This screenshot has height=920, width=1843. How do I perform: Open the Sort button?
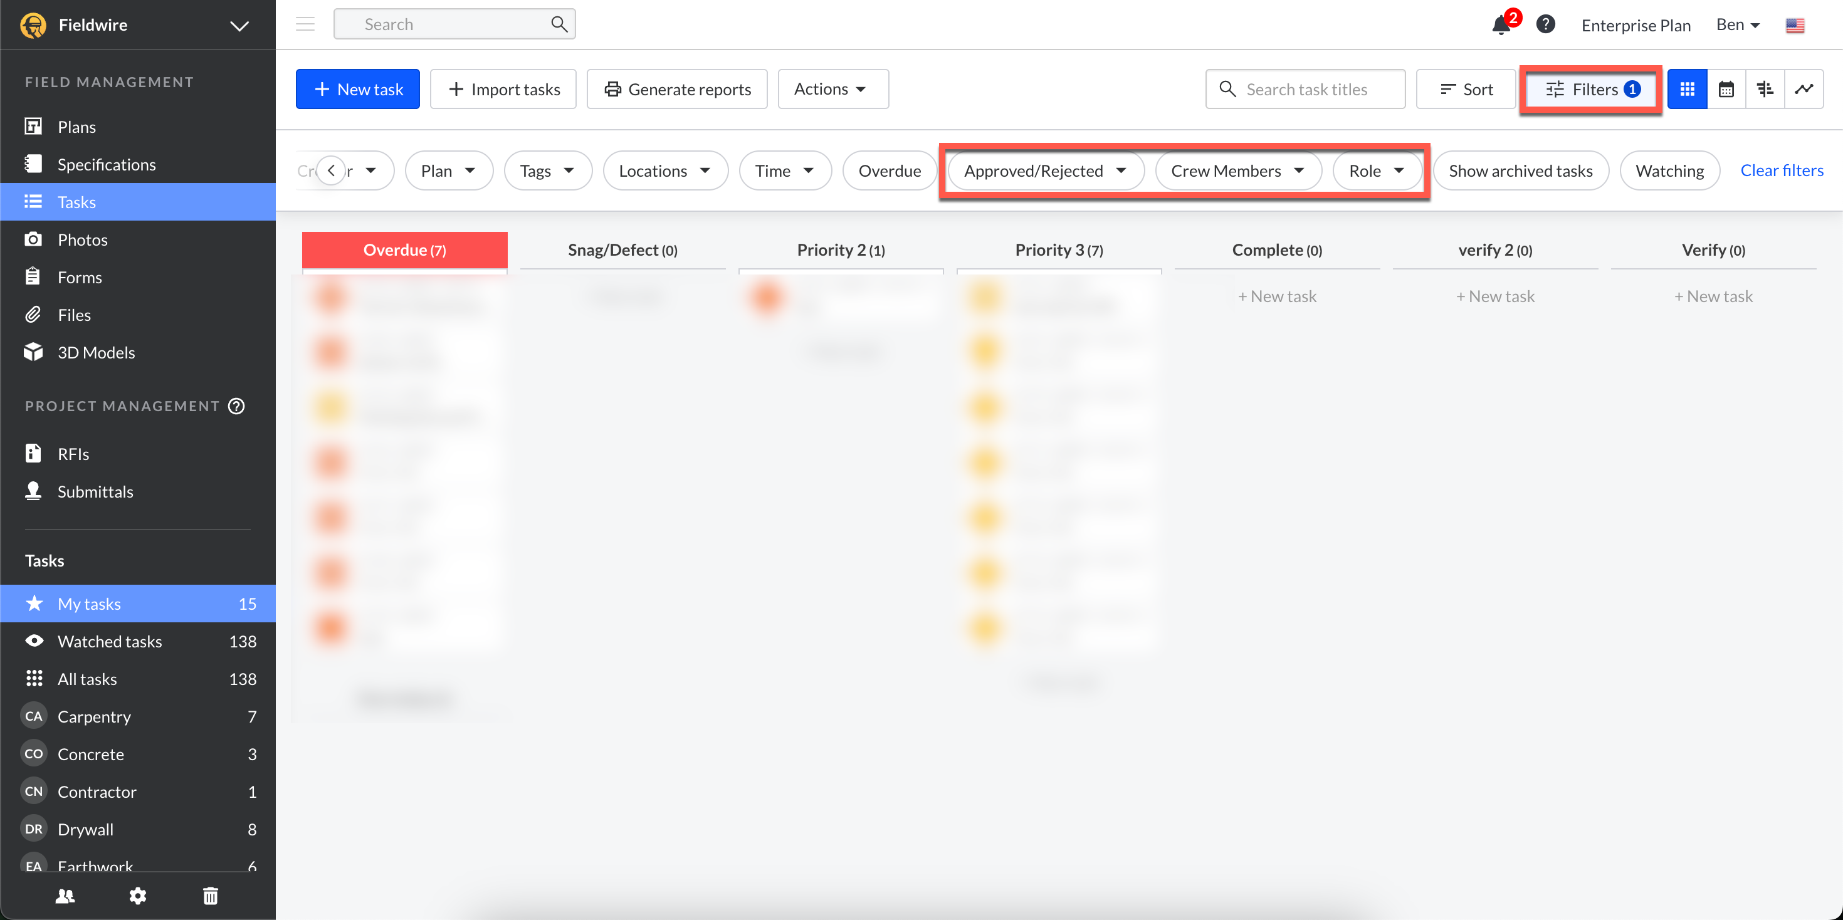tap(1466, 90)
